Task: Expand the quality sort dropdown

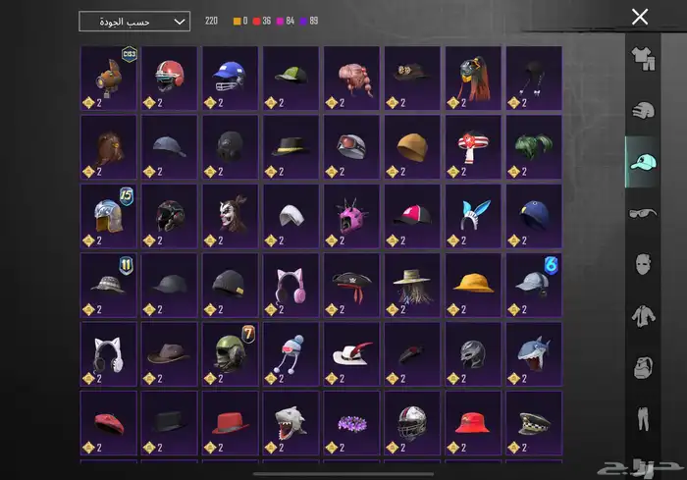Action: 134,21
